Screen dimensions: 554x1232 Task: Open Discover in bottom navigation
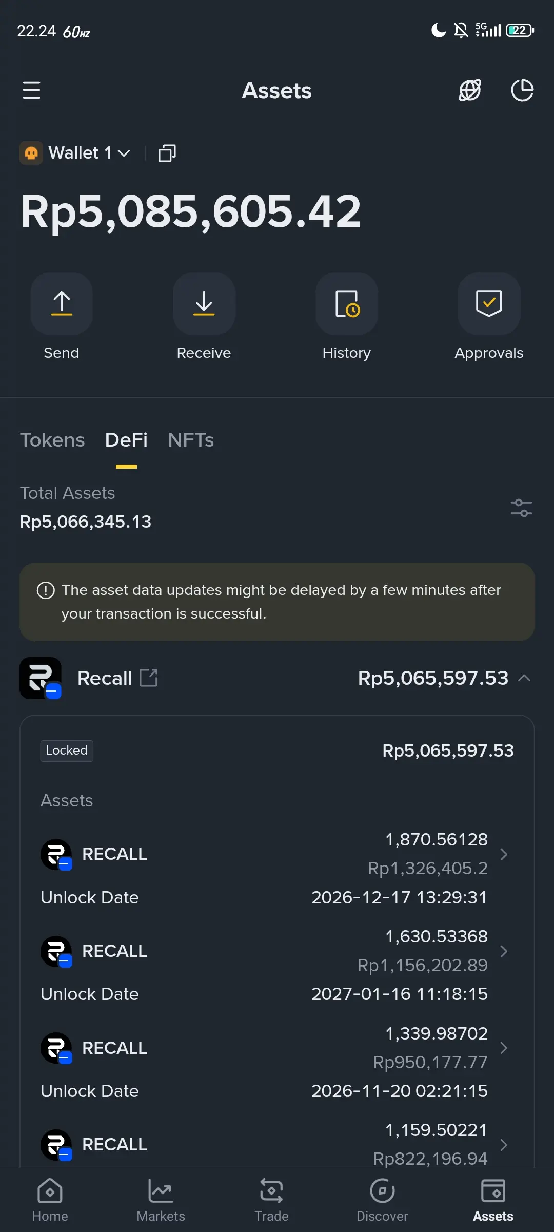tap(382, 1200)
